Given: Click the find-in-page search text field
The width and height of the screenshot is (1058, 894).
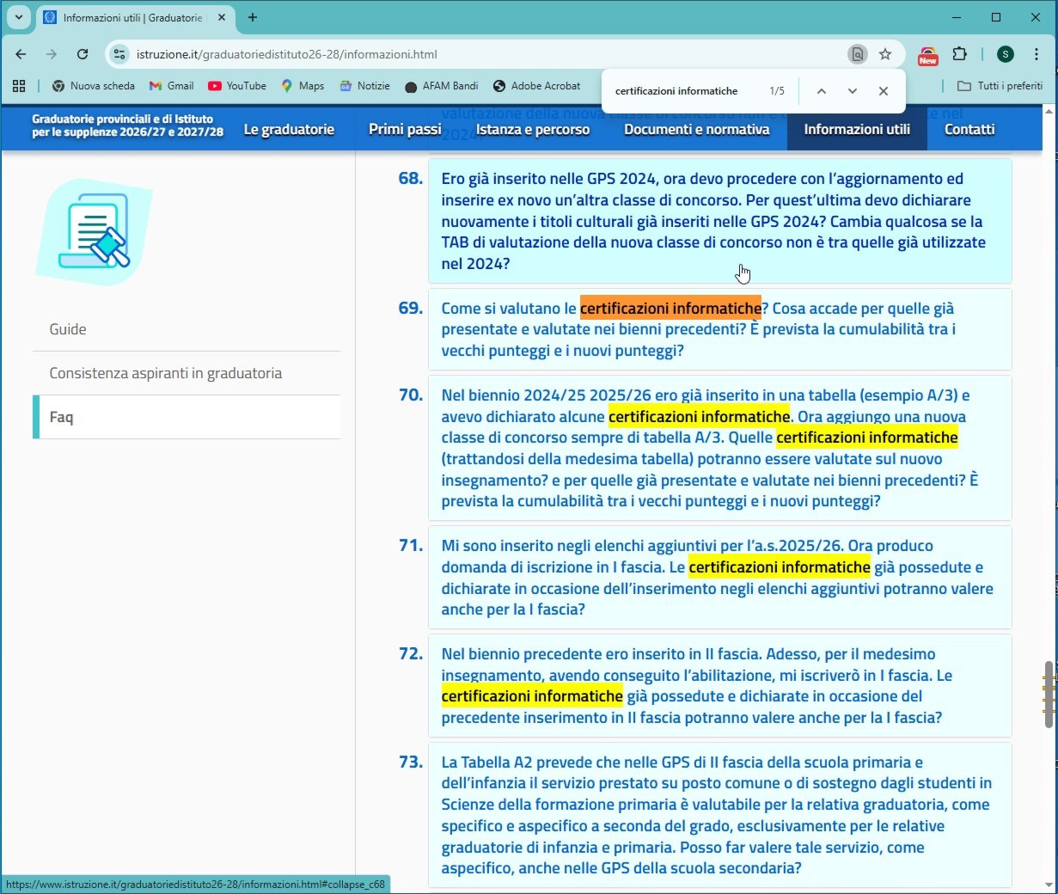Looking at the screenshot, I should pyautogui.click(x=683, y=91).
